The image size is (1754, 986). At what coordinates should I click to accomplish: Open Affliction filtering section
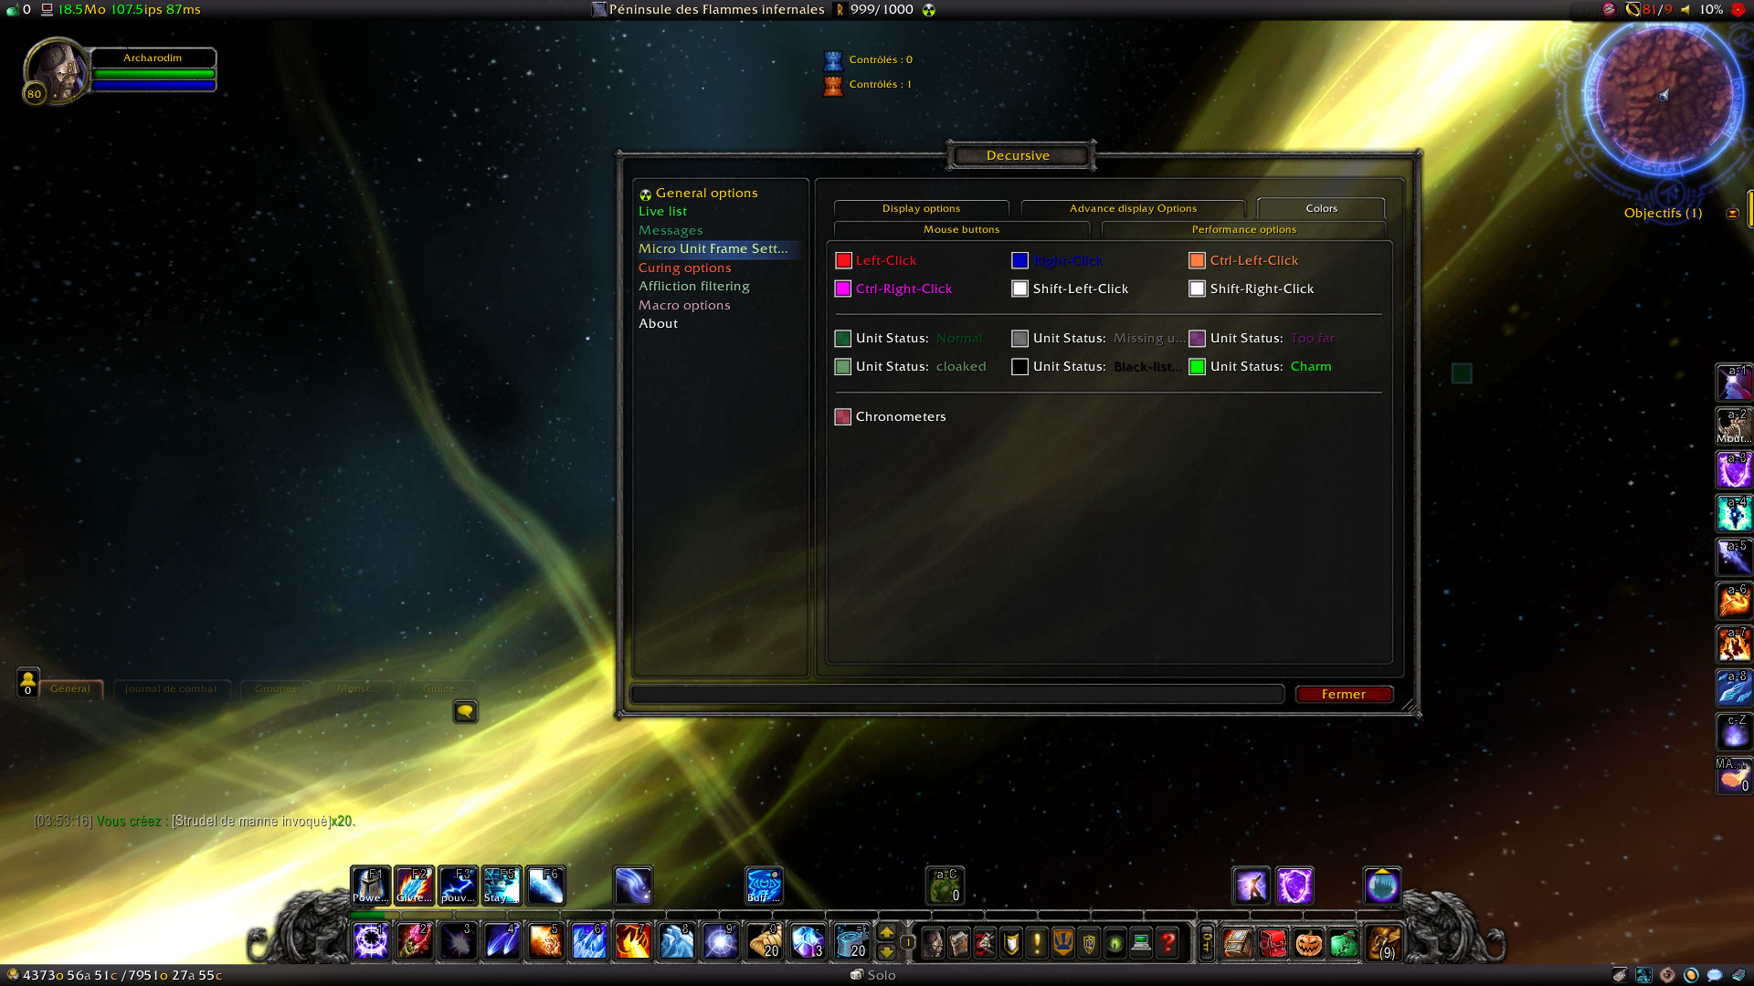click(x=693, y=286)
